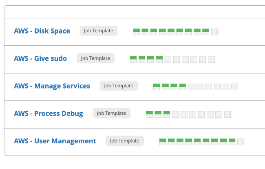
Task: Click first green job status in Disk Space row
Action: (136, 31)
